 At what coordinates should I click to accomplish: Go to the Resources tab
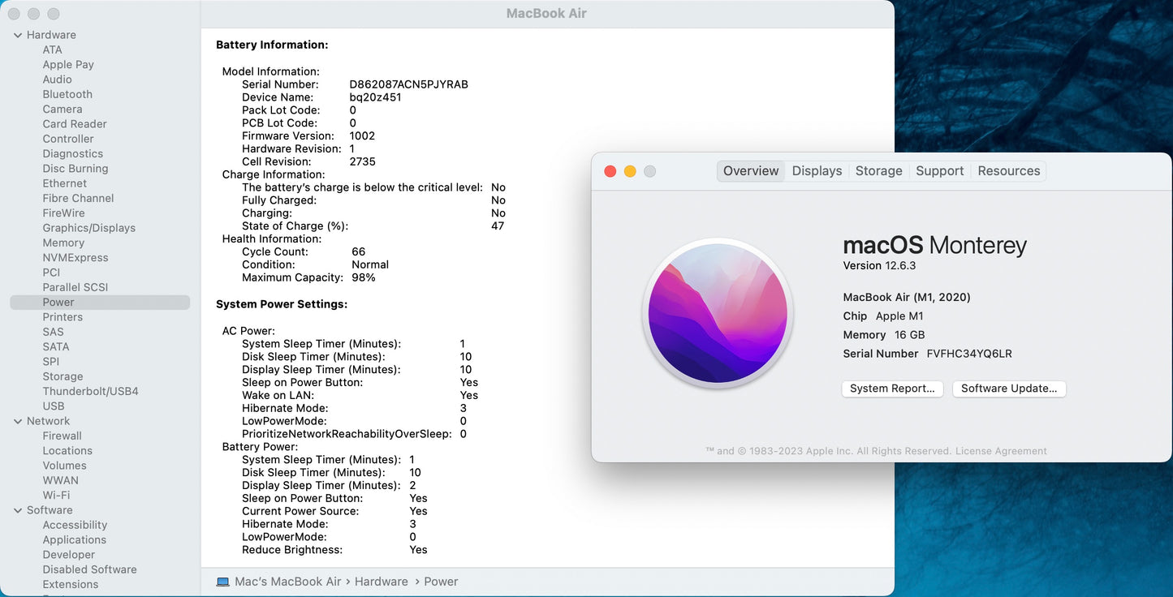pos(1008,171)
